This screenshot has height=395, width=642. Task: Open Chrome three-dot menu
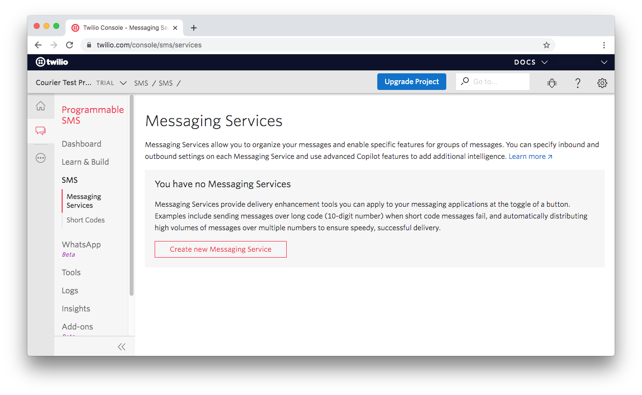(604, 45)
